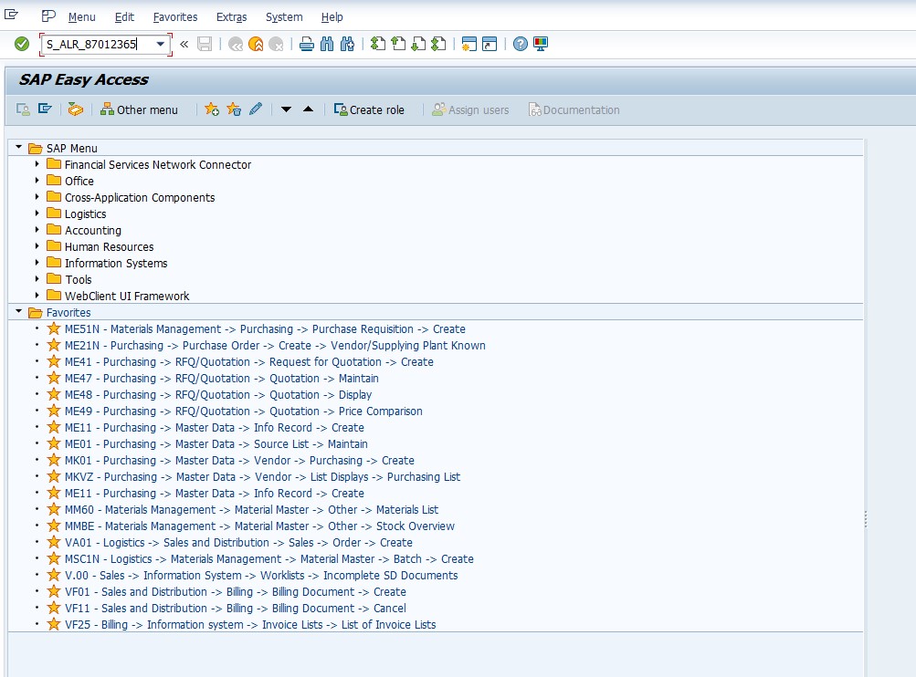
Task: Select favorite ME41 Request for Quotation Create
Action: pyautogui.click(x=248, y=362)
